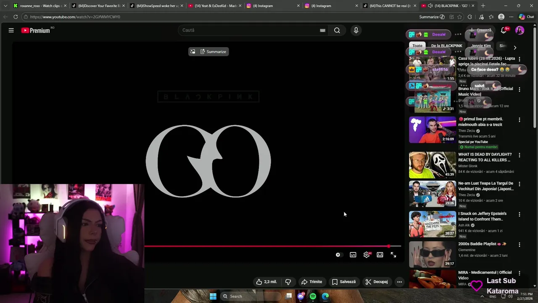Show next filter chips with arrow

point(515,48)
